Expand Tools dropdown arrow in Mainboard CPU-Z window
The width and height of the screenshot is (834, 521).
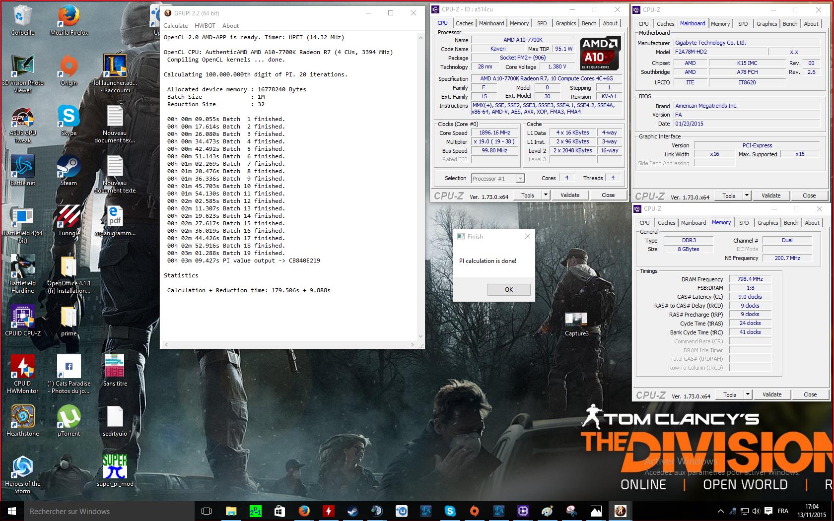[x=747, y=195]
